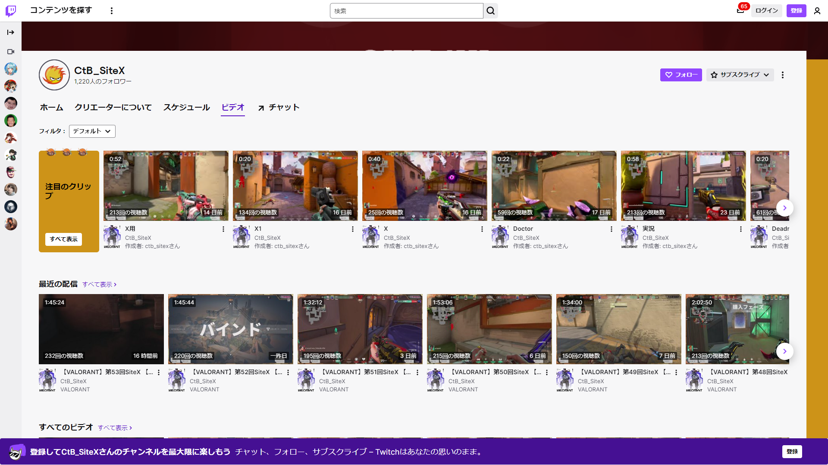Viewport: 828px width, 465px height.
Task: Click the 検索 input field
Action: (406, 11)
